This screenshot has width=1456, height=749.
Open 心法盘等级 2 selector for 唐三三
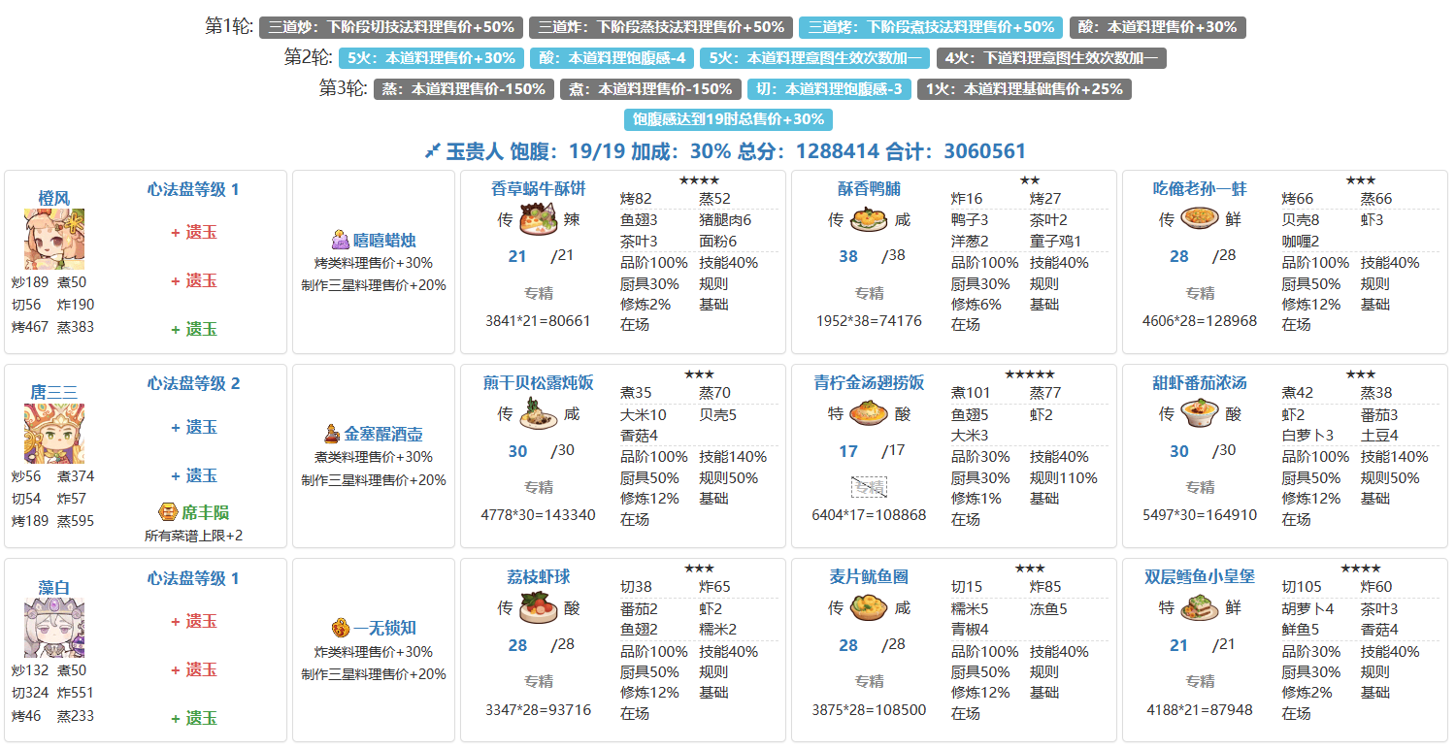(193, 384)
